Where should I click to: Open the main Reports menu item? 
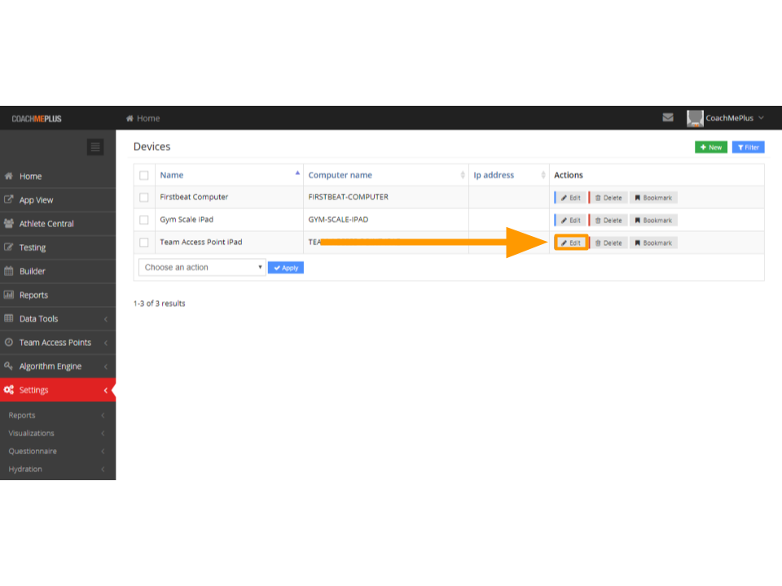[58, 295]
